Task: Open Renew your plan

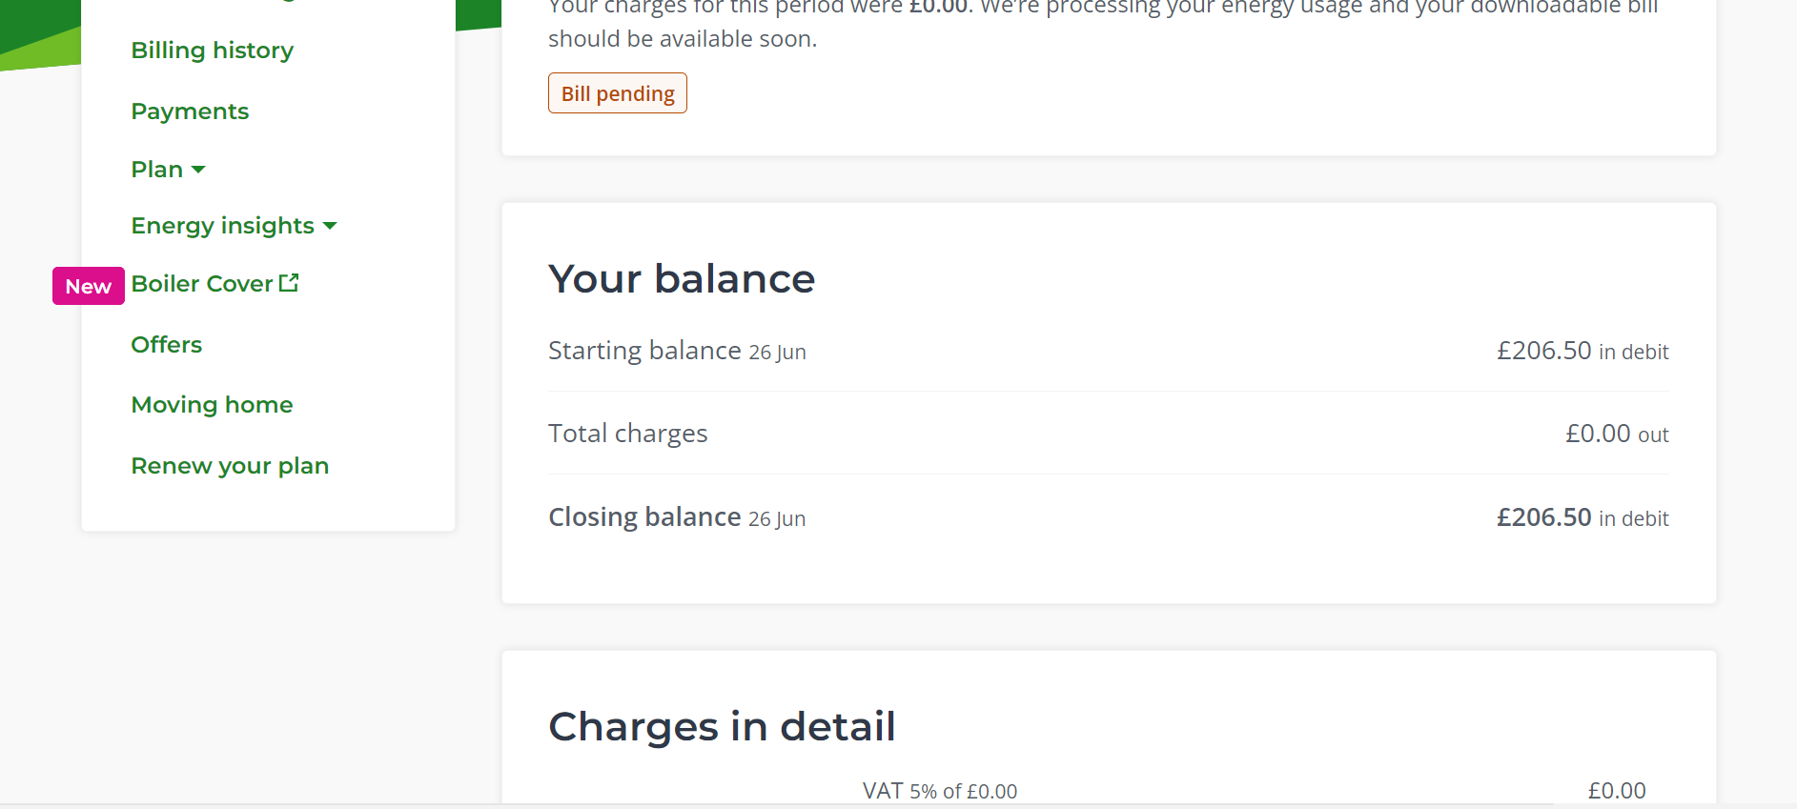Action: 230,466
